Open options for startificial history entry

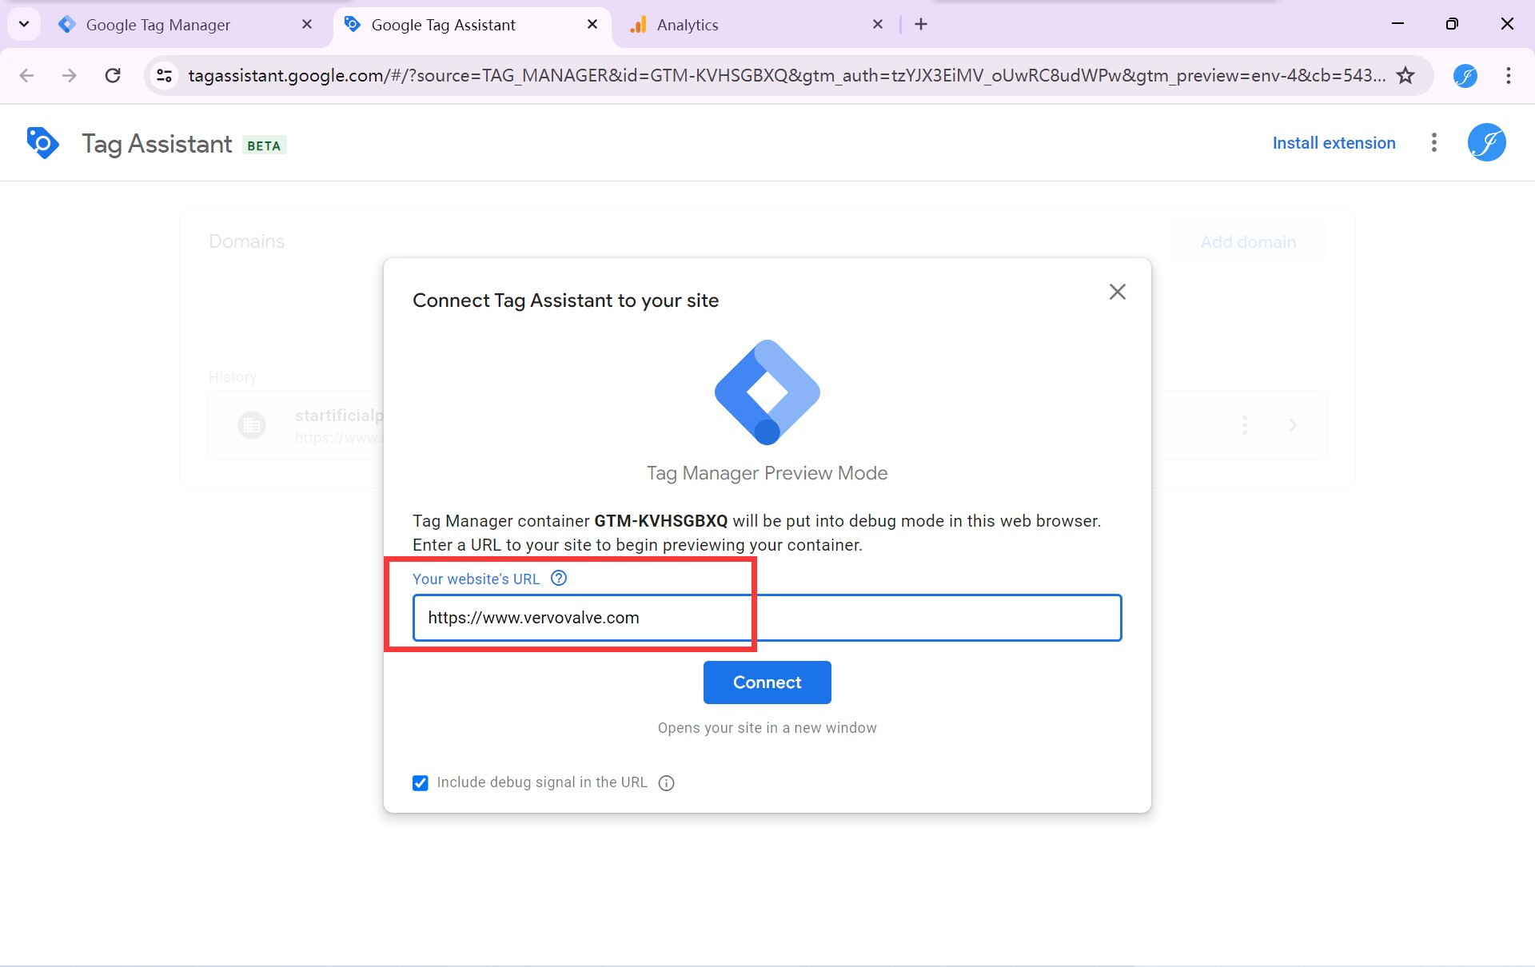(x=1244, y=425)
